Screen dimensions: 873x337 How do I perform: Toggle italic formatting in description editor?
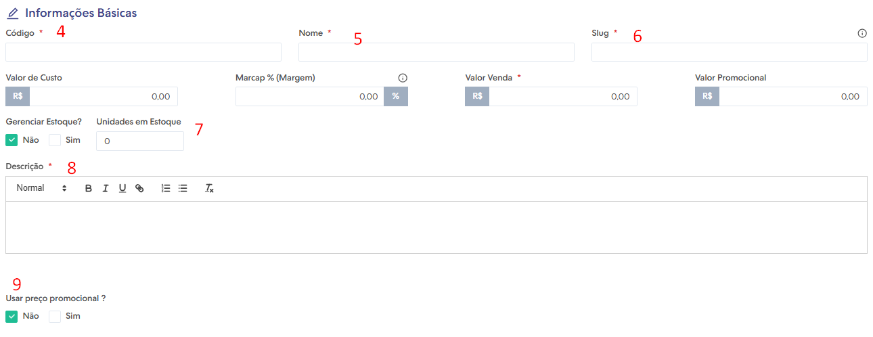[x=106, y=189]
